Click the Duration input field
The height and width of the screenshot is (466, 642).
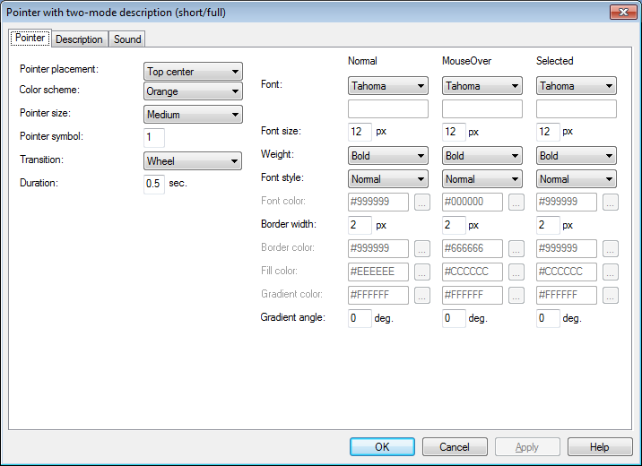154,185
